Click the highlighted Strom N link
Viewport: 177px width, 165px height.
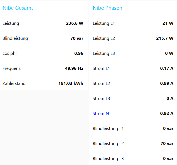tap(101, 114)
